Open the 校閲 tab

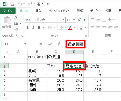coord(108,11)
